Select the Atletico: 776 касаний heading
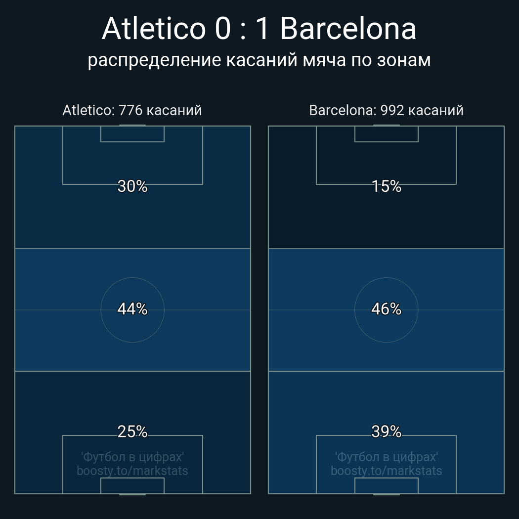Image resolution: width=519 pixels, height=519 pixels. 132,110
